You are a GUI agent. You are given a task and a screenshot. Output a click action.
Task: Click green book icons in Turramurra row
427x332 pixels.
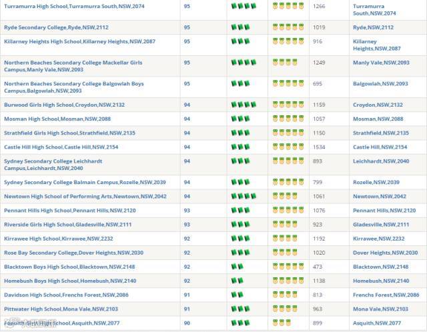pos(244,6)
